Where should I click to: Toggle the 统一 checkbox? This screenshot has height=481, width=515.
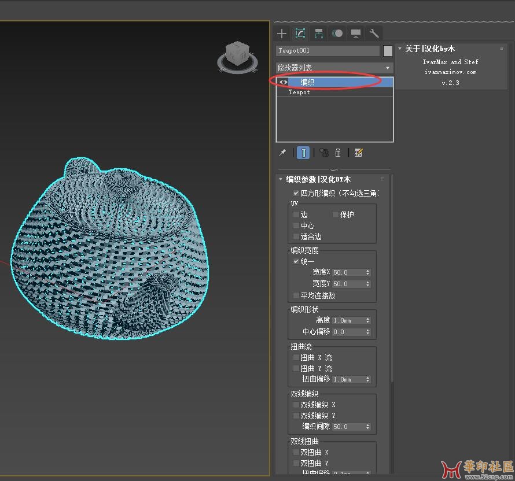pyautogui.click(x=296, y=261)
